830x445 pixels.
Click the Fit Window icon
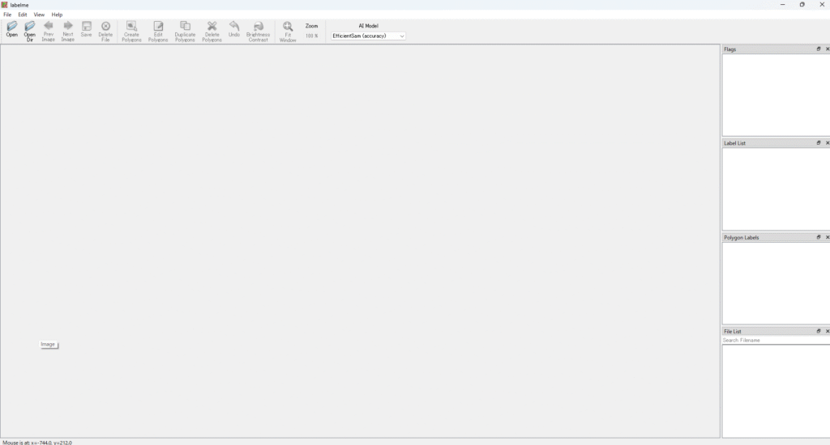click(x=288, y=27)
